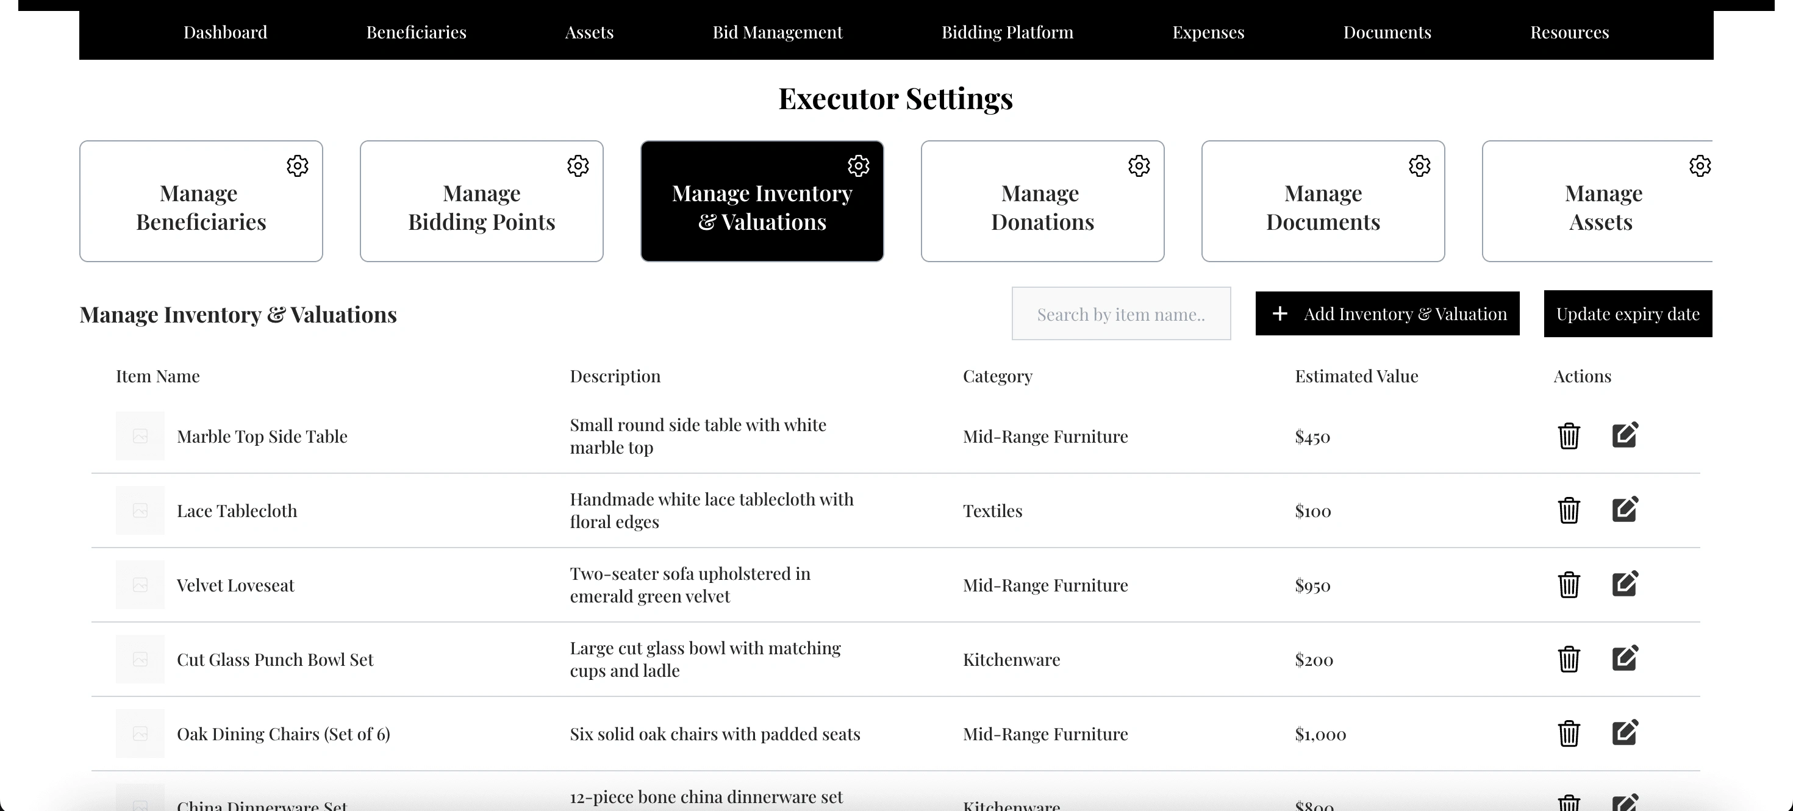Select the Manage Inventory & Valuations card
The image size is (1793, 811).
point(762,201)
